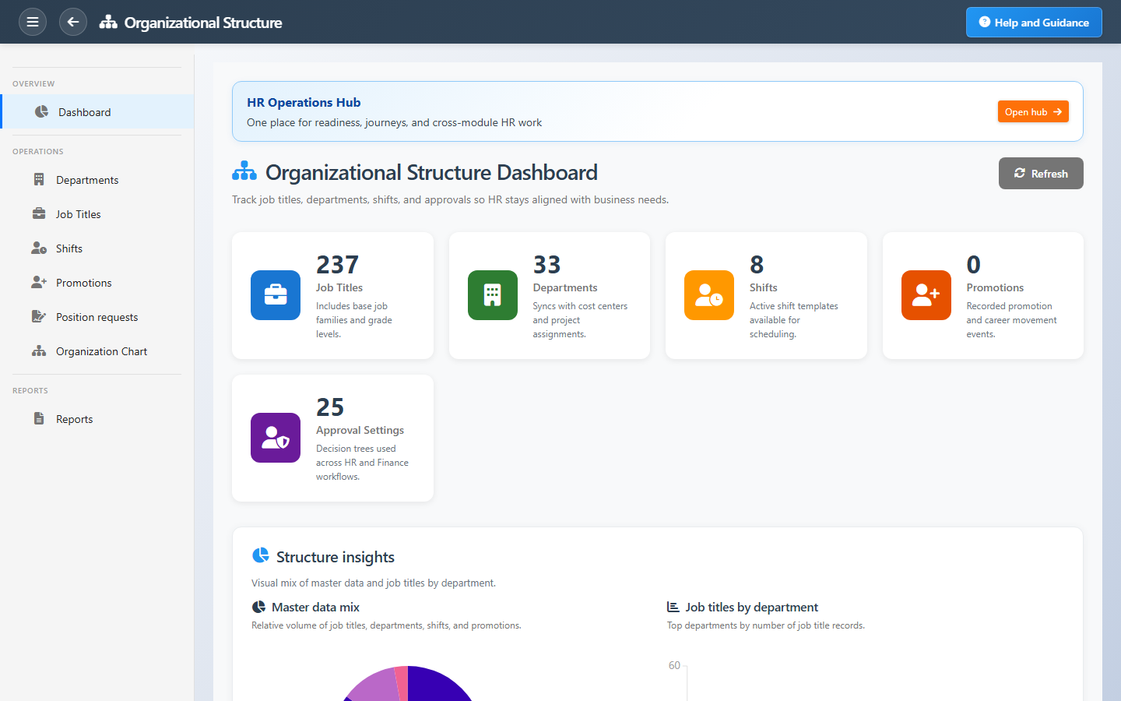Click the Organizational Structure header icon

(108, 22)
